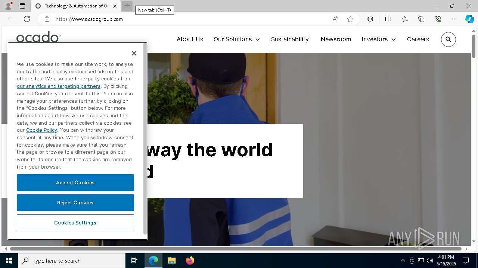The image size is (478, 268).
Task: Open Cookies Settings
Action: click(75, 223)
